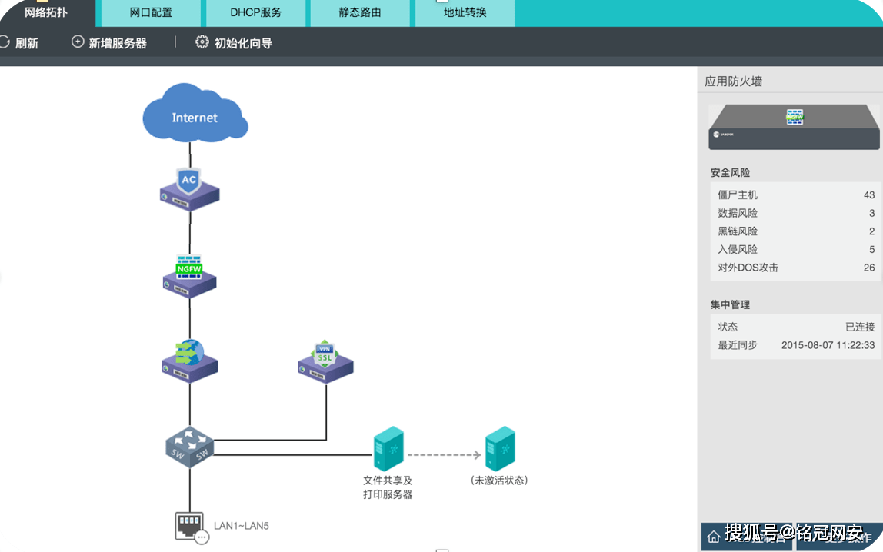Go to the 静态路由 tab
883x552 pixels.
[x=360, y=13]
